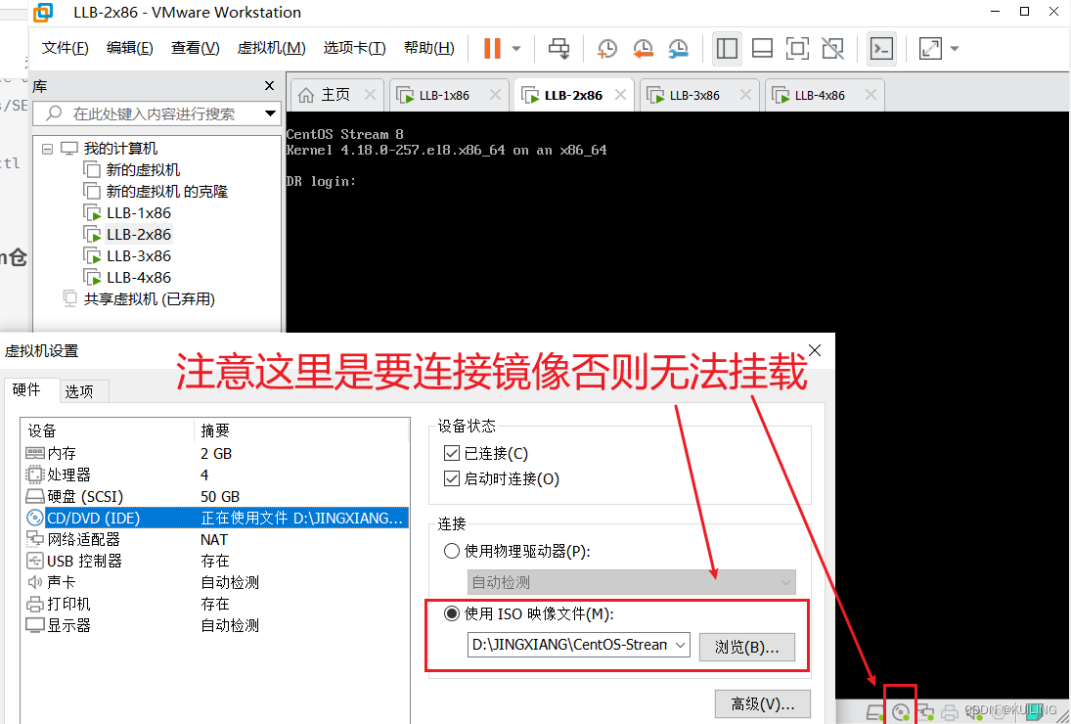The width and height of the screenshot is (1071, 724).
Task: Open the library search dropdown arrow
Action: click(271, 113)
